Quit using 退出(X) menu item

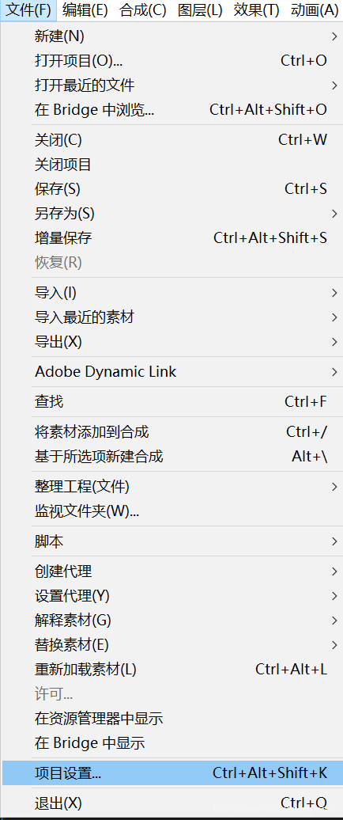pos(171,803)
